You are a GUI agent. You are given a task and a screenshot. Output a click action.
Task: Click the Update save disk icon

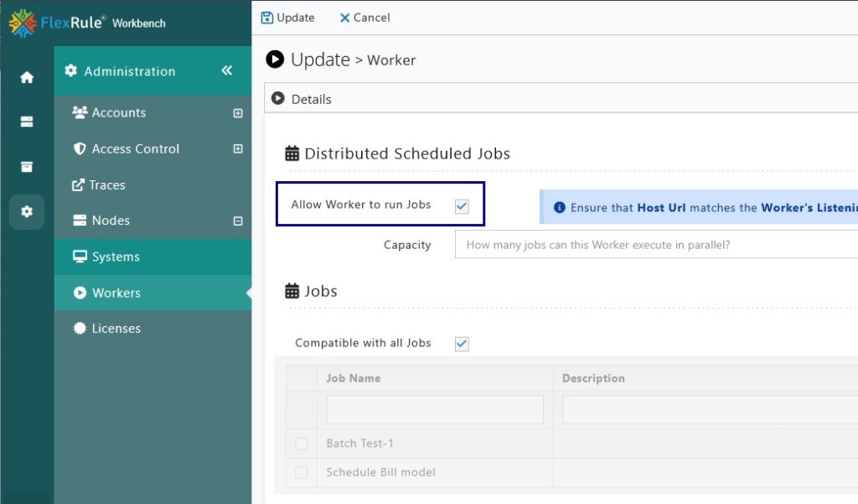(x=267, y=18)
